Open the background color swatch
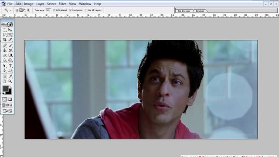279x157 pixels. pyautogui.click(x=9, y=92)
